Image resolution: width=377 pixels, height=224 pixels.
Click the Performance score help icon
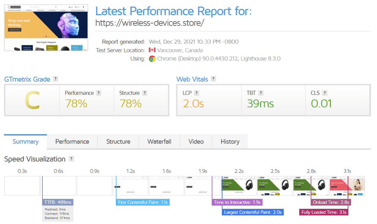98,93
